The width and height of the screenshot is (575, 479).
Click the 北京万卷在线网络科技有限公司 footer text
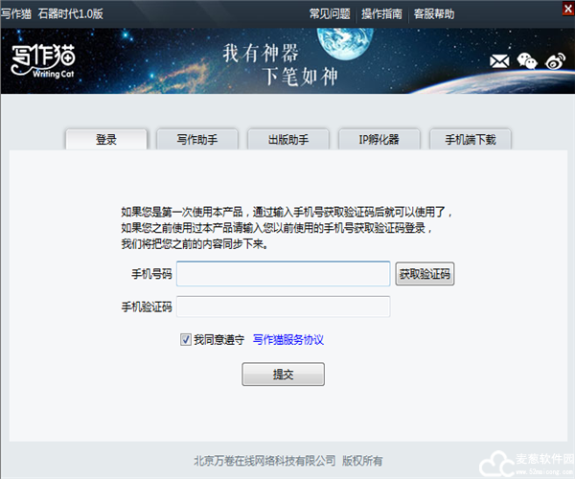[264, 461]
